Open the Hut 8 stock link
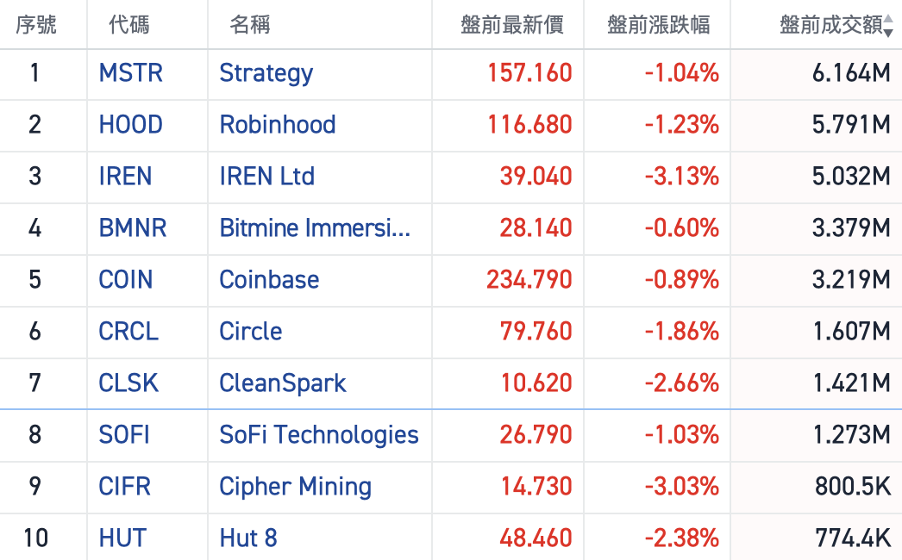902x560 pixels. click(248, 538)
